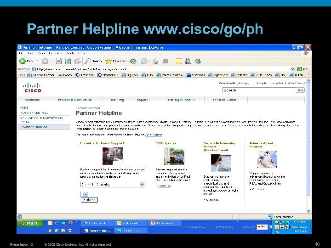Viewport: 331px width, 248px height.
Task: Click the PDI Helpdesk photo
Action: click(x=174, y=156)
